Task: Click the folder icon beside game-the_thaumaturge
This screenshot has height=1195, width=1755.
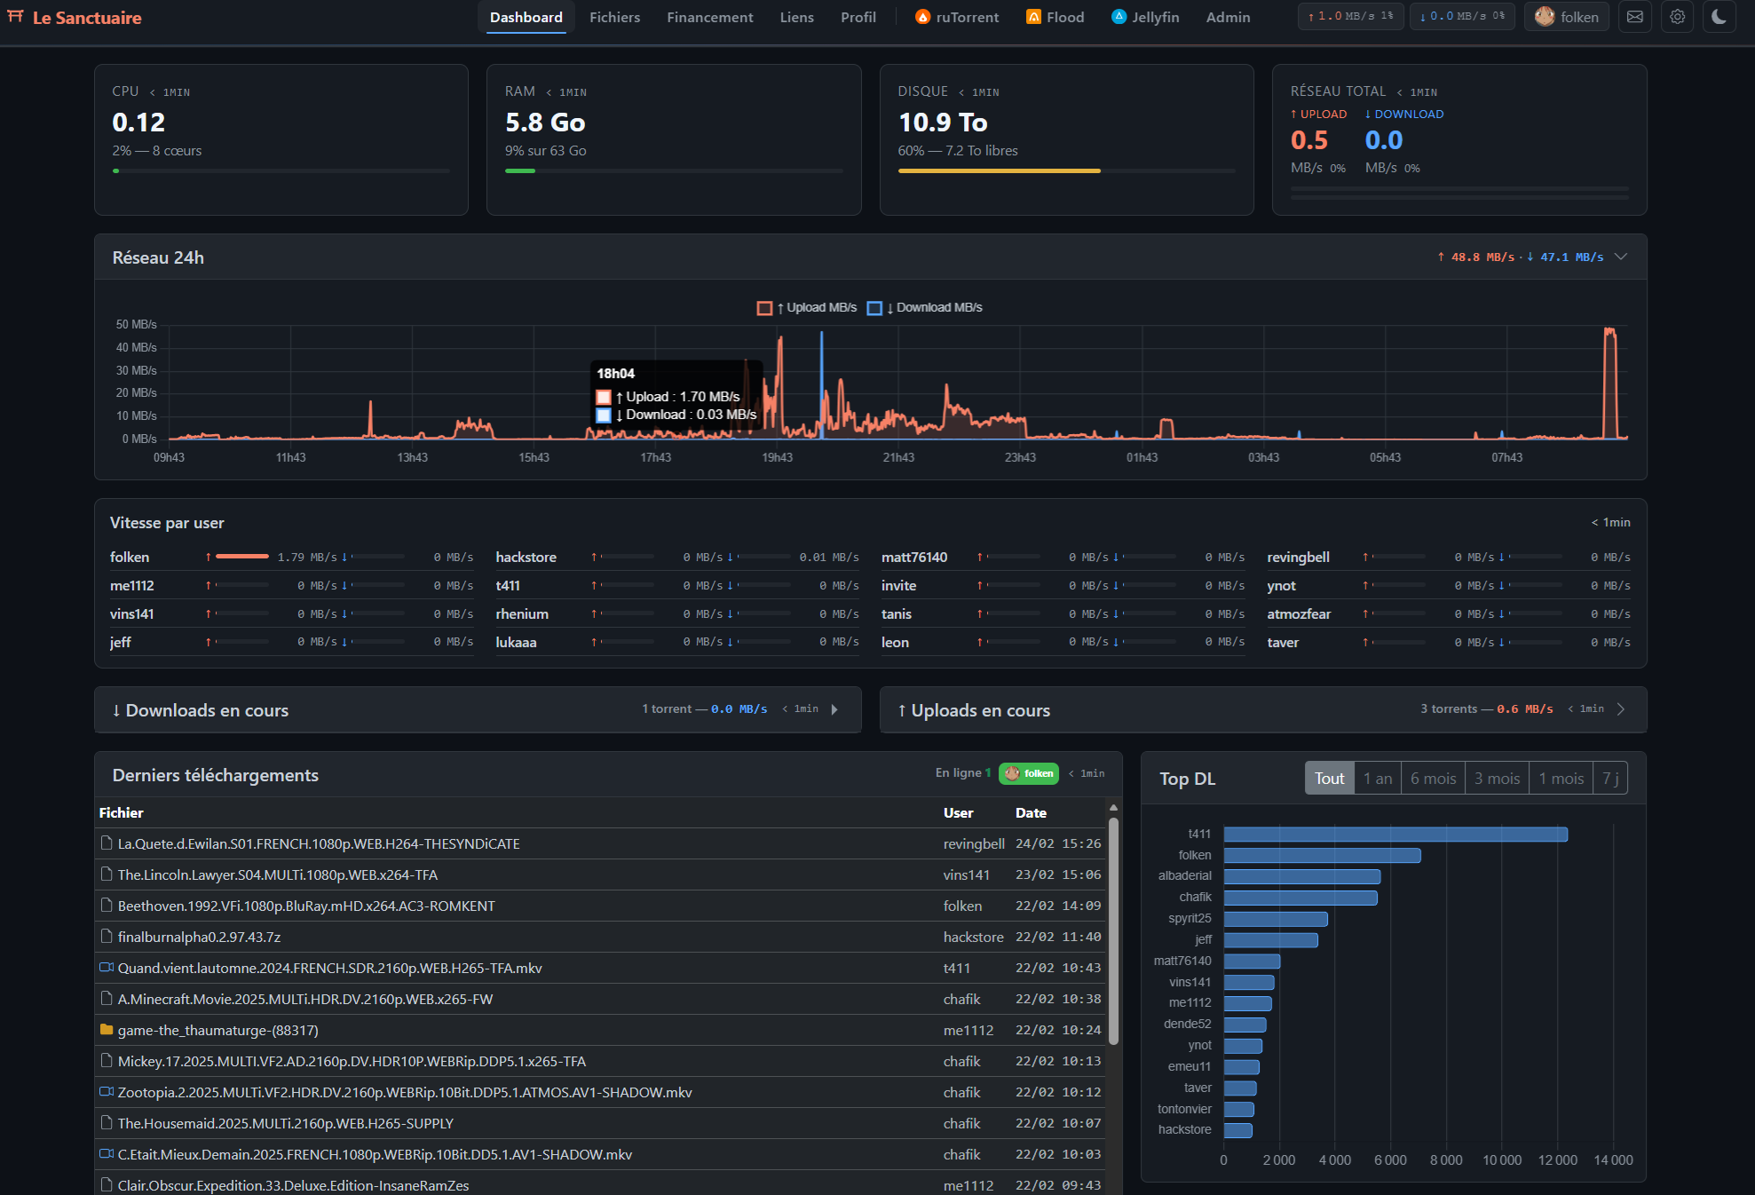Action: click(106, 1030)
